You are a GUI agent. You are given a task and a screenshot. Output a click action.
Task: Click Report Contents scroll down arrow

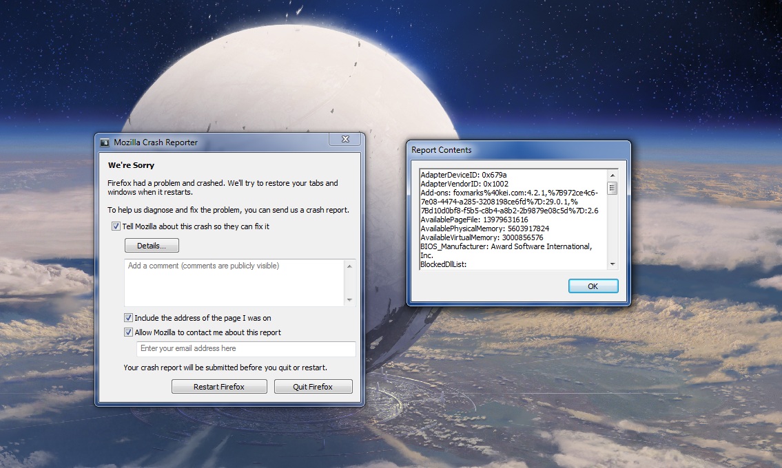pyautogui.click(x=612, y=264)
